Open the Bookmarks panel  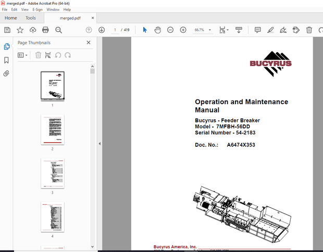point(6,60)
